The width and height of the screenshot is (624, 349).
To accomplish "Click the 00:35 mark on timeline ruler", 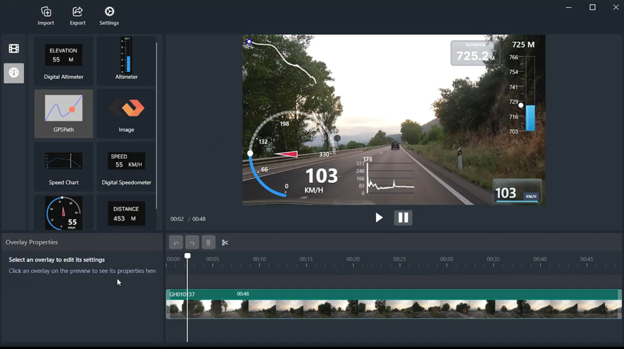I will (493, 259).
